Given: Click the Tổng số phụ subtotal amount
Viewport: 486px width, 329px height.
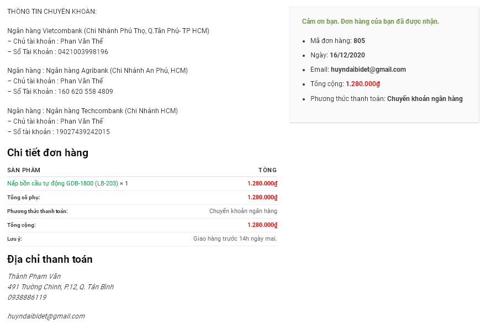Looking at the screenshot, I should pos(262,197).
